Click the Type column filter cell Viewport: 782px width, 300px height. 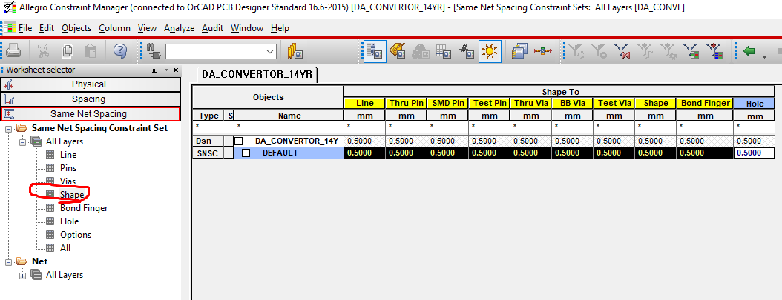coord(208,127)
